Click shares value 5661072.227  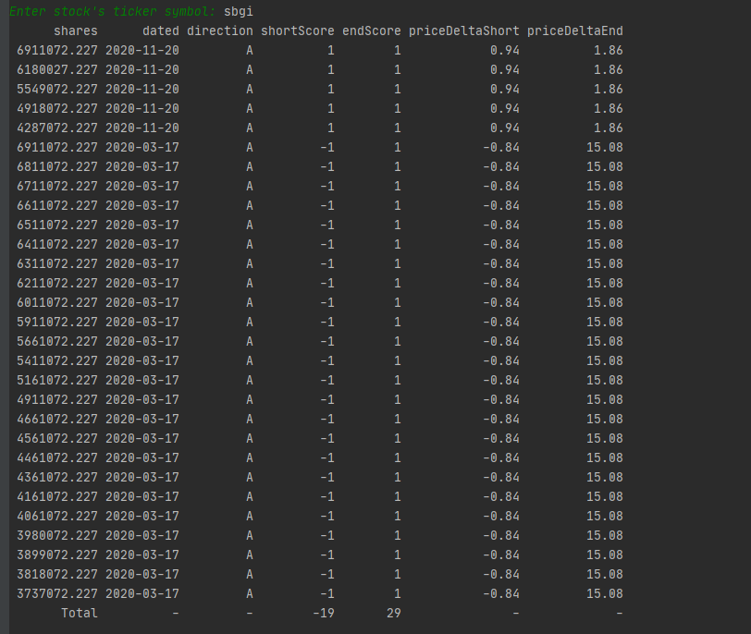(57, 342)
